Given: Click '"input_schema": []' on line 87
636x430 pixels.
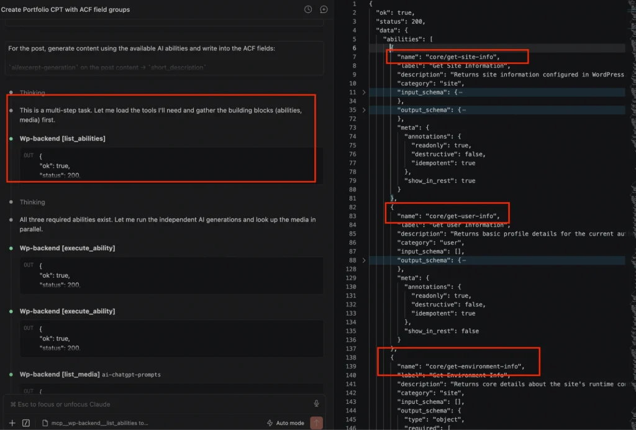Looking at the screenshot, I should pos(431,252).
